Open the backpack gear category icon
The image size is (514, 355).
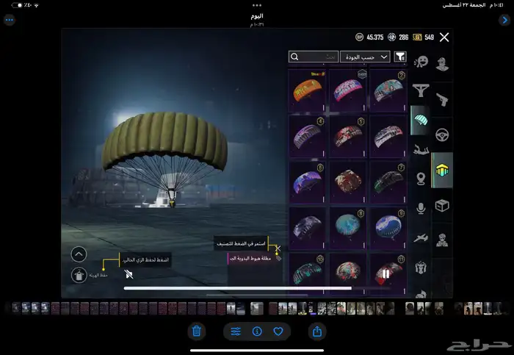click(x=421, y=268)
